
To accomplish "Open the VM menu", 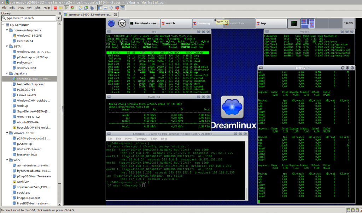I will (29, 8).
